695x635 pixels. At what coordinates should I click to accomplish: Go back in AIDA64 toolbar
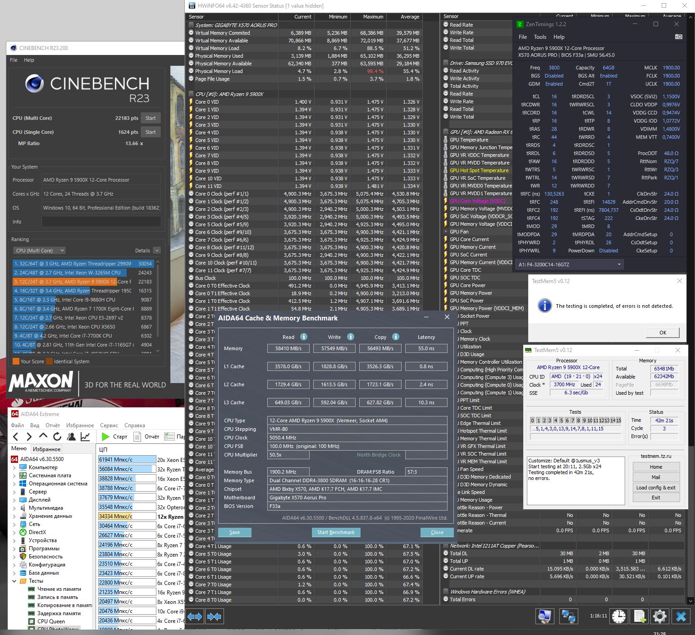click(x=16, y=436)
